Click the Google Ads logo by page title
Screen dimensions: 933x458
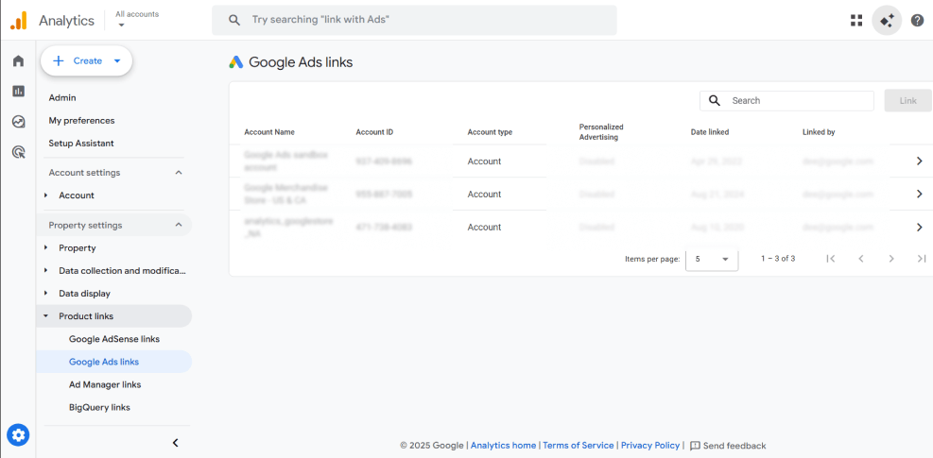235,62
